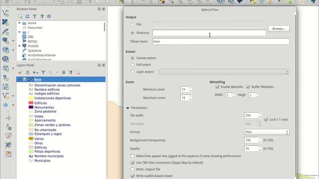Click the Browse... button

279,29
